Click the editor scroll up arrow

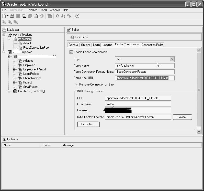coord(199,50)
